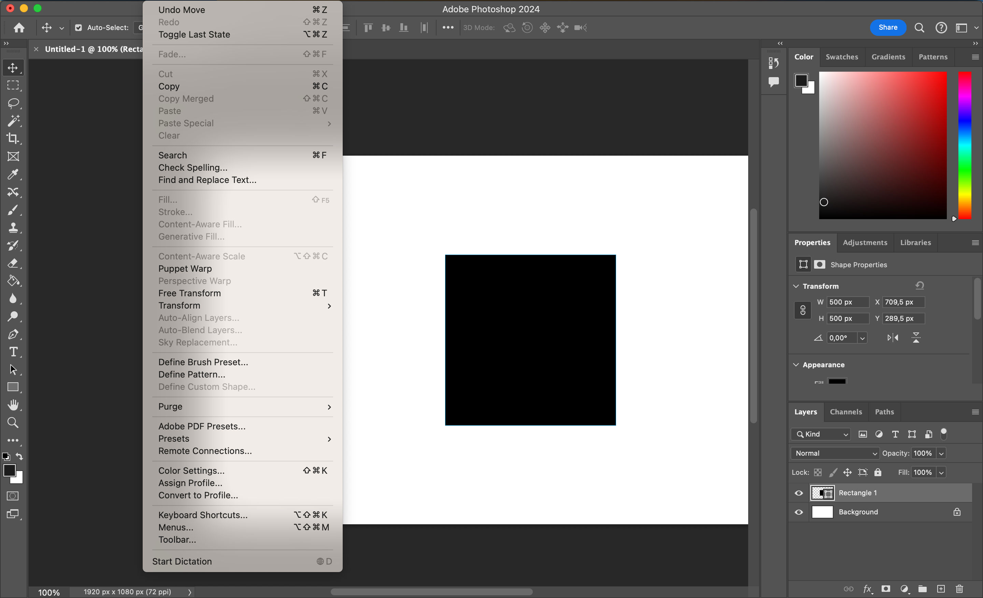The height and width of the screenshot is (598, 983).
Task: Click the layer width W input field
Action: [847, 302]
